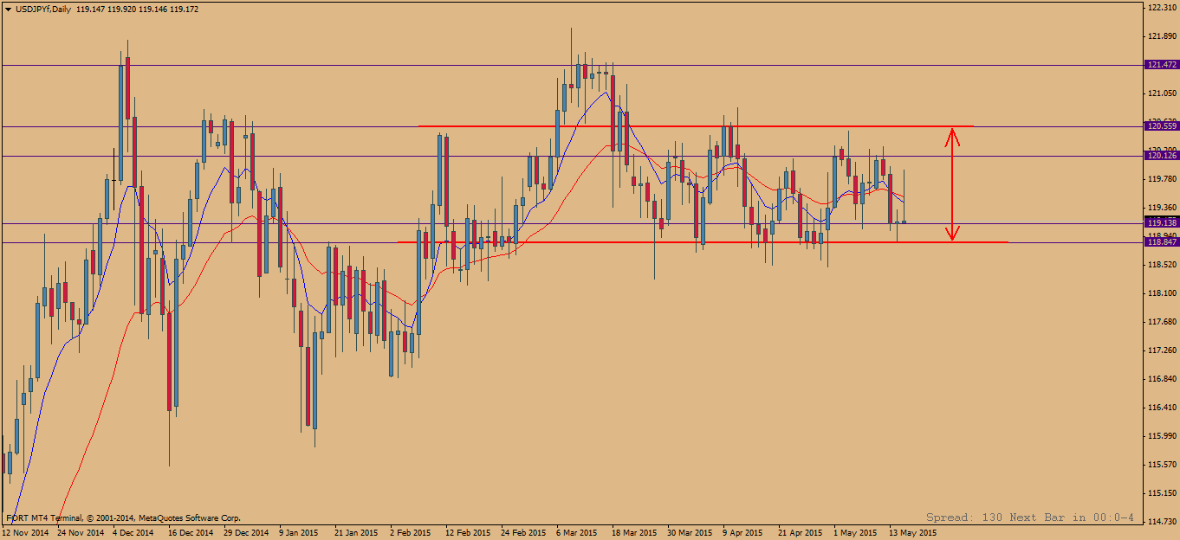Image resolution: width=1180 pixels, height=540 pixels.
Task: Click the FORT MT4 Terminal copyright text
Action: [x=124, y=517]
